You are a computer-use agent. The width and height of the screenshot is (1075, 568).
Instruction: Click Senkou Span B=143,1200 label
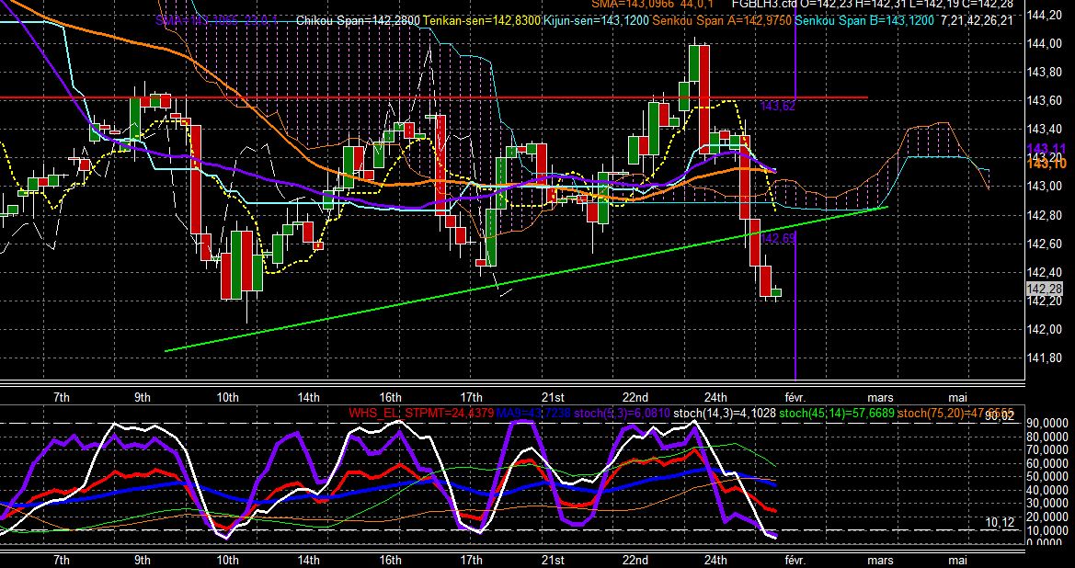point(866,20)
